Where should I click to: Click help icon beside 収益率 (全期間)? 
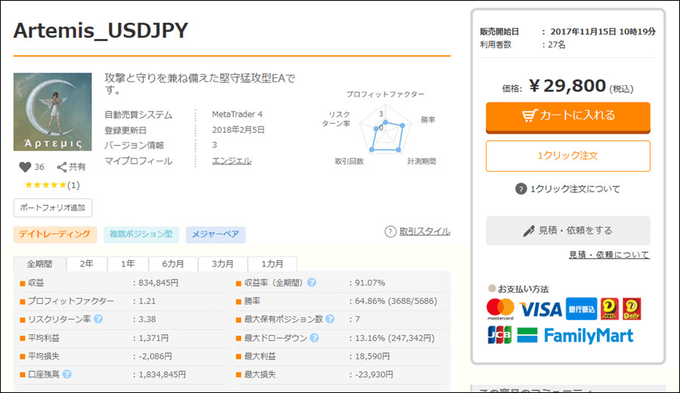coord(311,283)
